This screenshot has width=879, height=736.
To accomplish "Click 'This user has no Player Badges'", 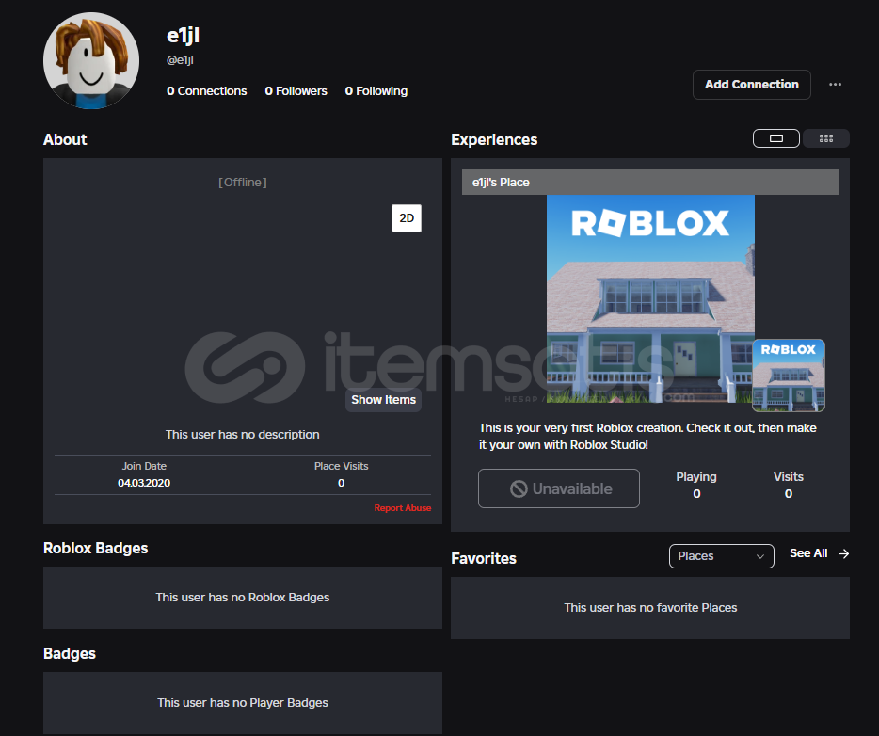I will [x=243, y=702].
